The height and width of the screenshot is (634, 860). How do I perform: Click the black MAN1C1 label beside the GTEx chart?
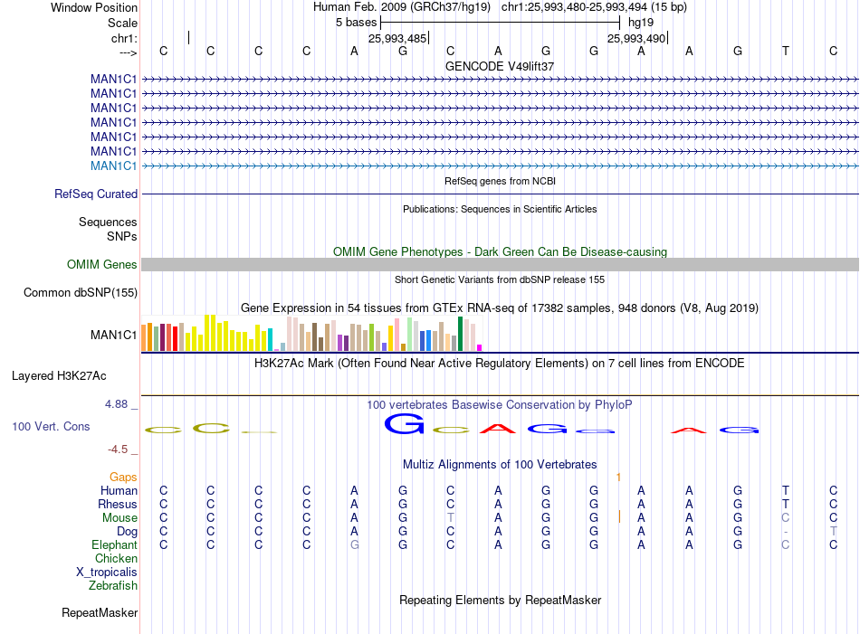[113, 335]
